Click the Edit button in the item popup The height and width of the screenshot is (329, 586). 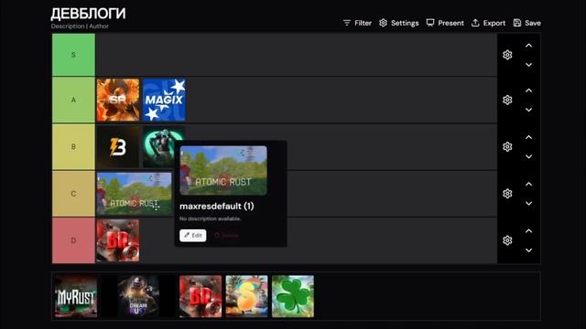tap(193, 236)
